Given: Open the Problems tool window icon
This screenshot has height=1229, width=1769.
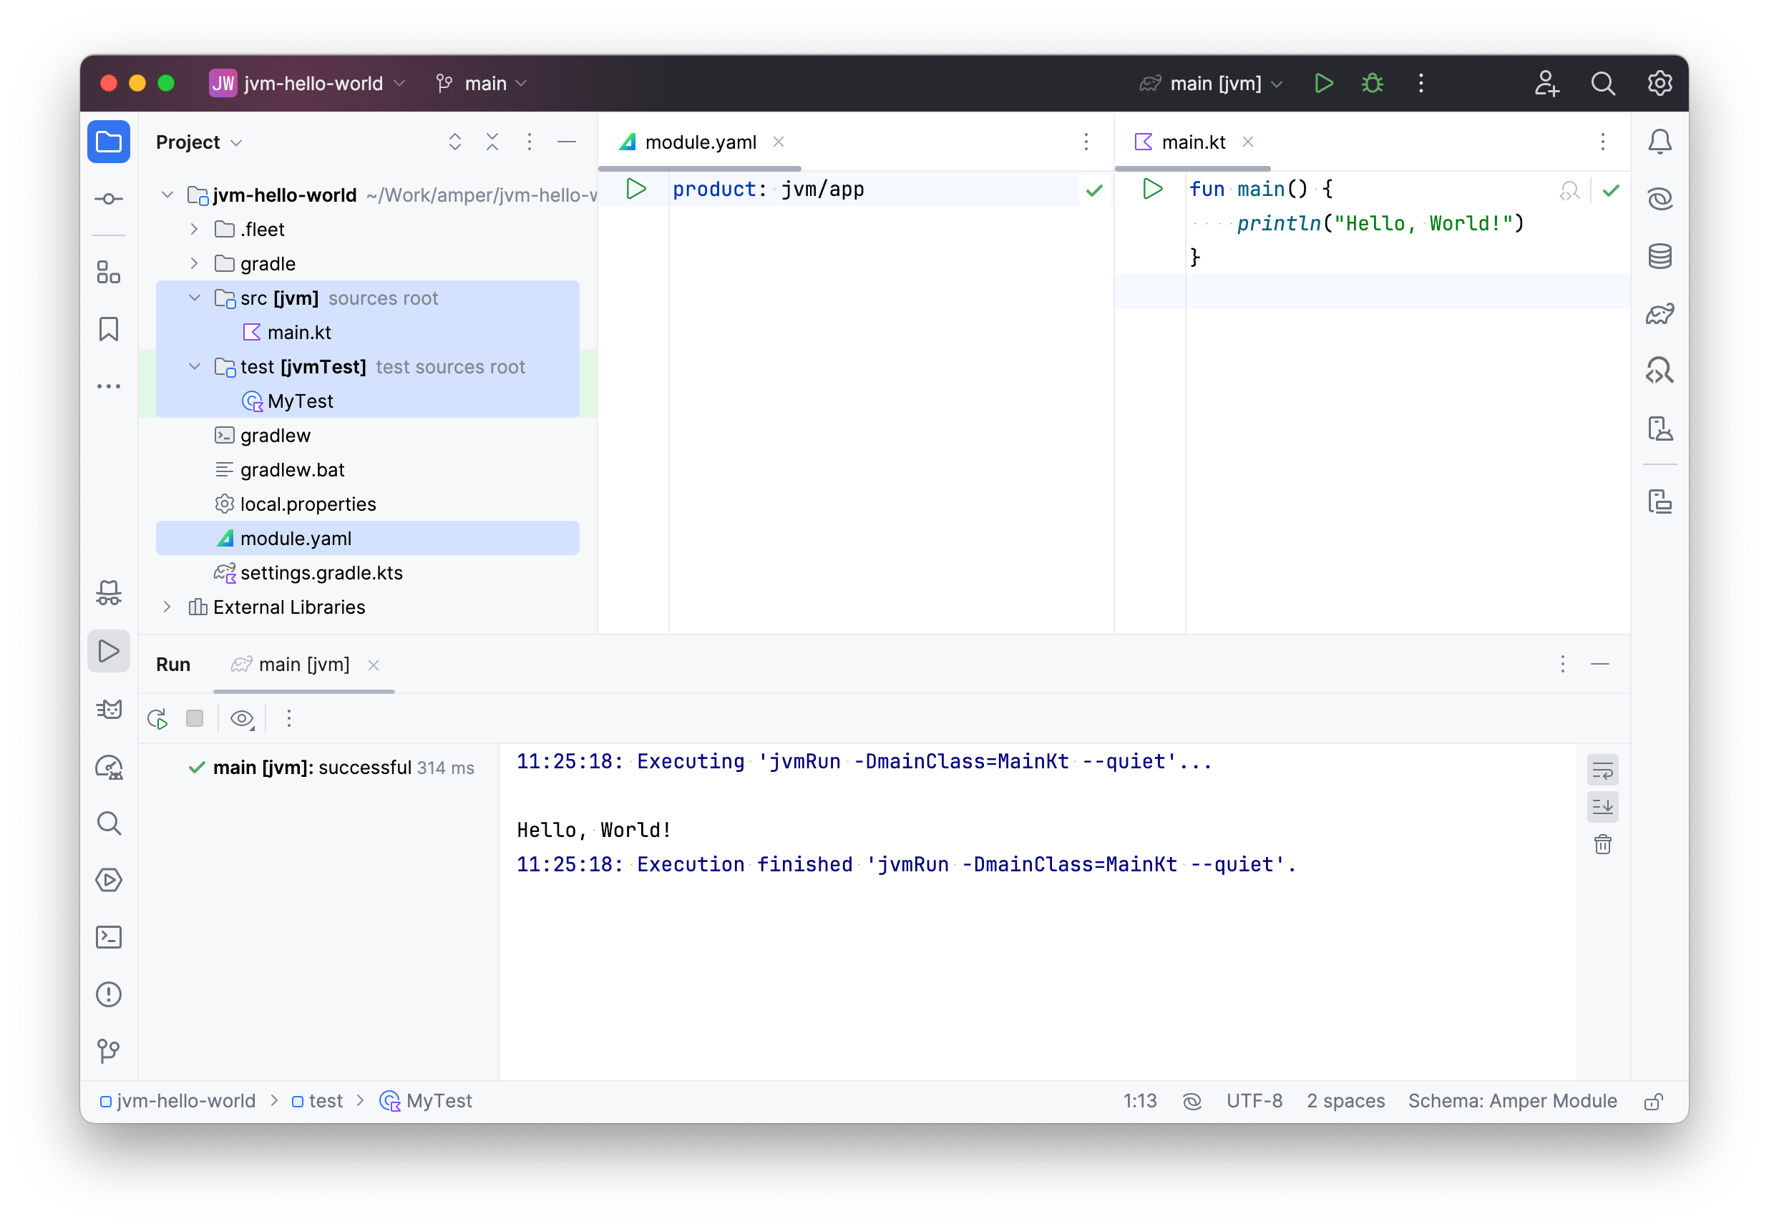Looking at the screenshot, I should point(109,994).
